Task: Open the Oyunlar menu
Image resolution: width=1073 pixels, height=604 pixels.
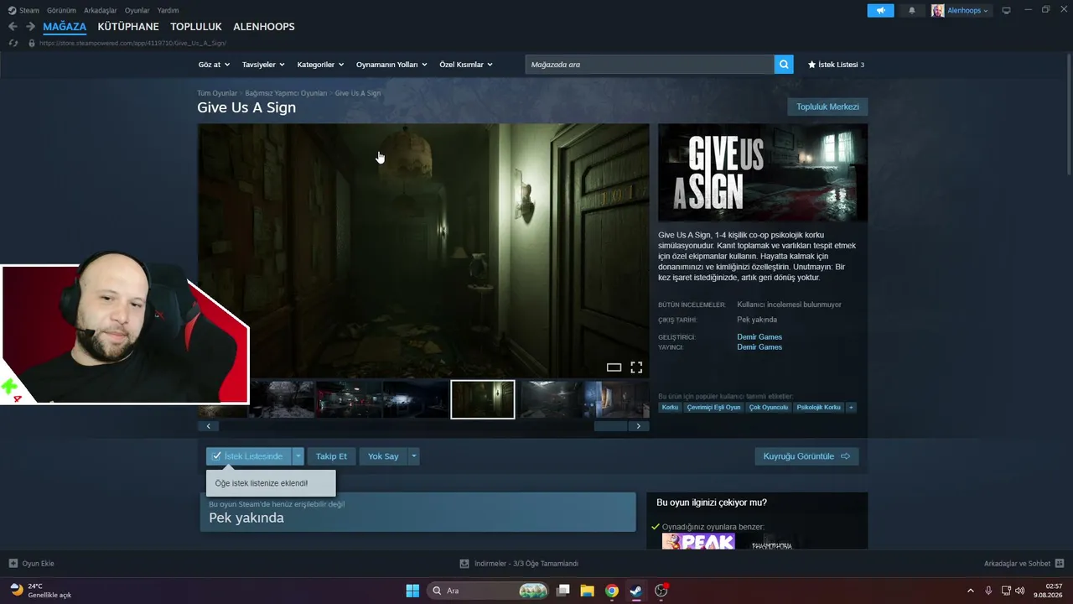Action: coord(137,11)
